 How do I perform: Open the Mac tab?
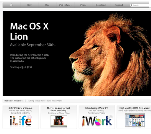pos(47,5)
